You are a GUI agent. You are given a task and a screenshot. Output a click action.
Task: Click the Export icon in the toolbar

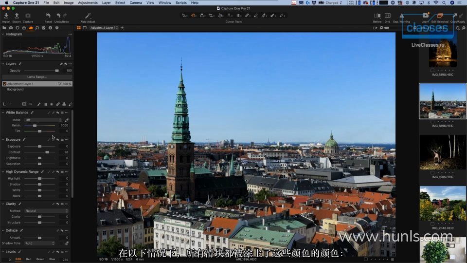(17, 16)
